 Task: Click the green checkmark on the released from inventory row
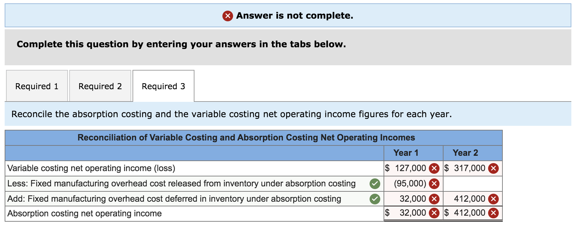click(374, 183)
